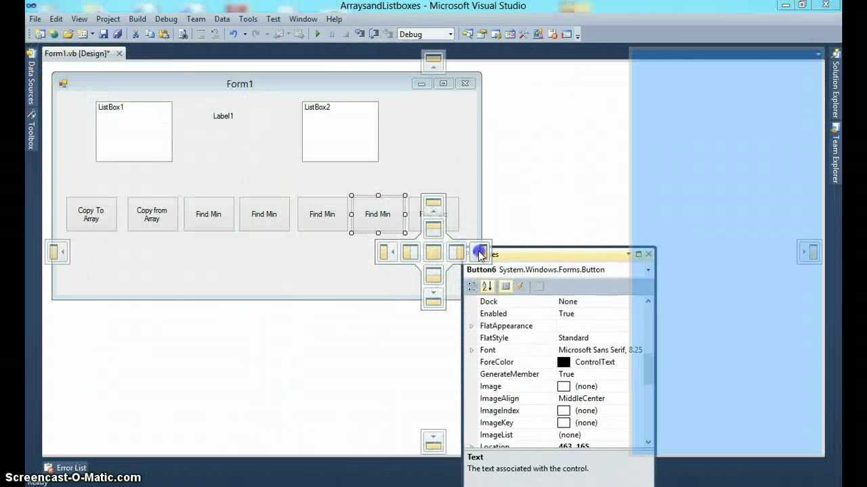Open Solution Explorer from the toolbar icon
Screen dimensions: 867x487
pos(467,34)
